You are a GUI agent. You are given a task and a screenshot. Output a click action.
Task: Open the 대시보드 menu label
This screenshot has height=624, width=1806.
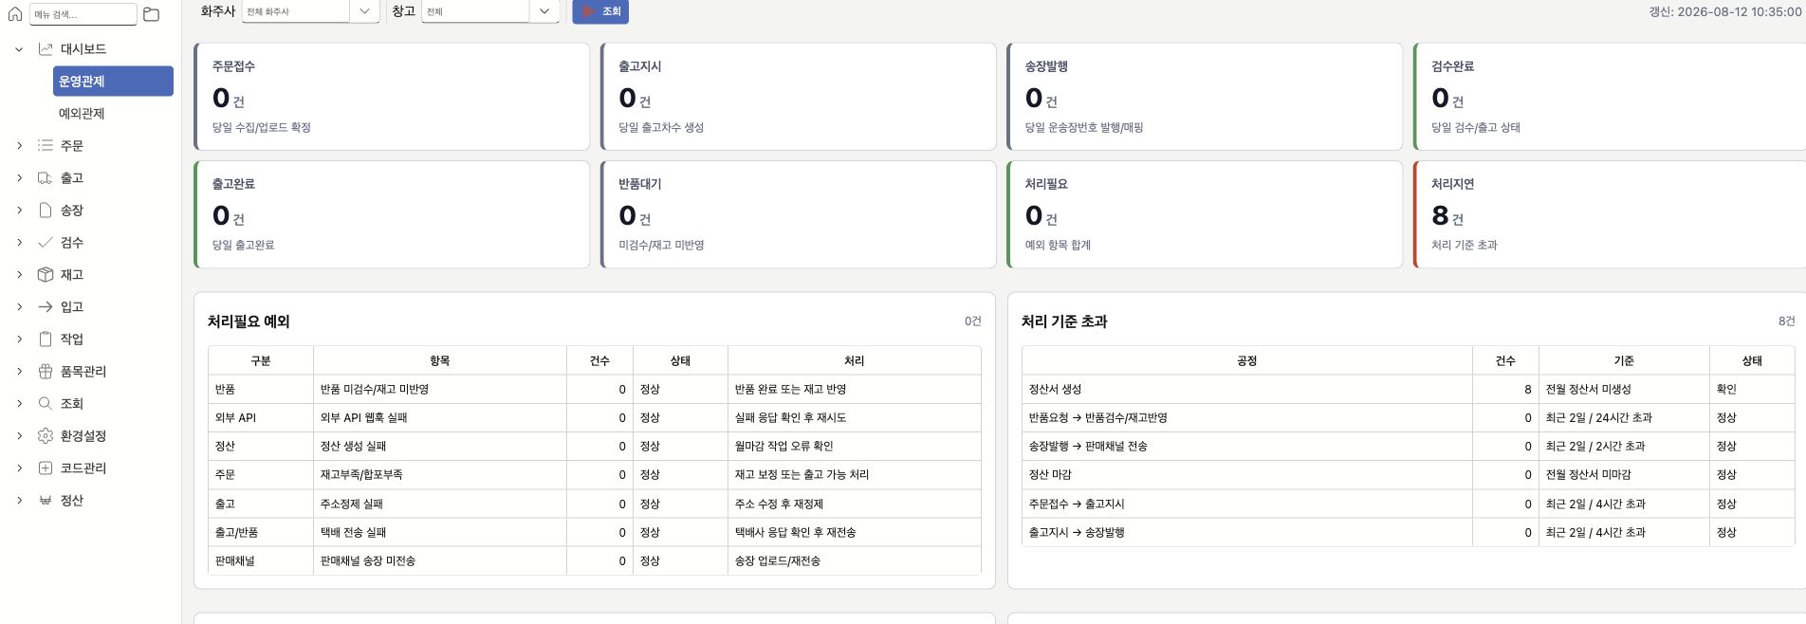tap(83, 48)
